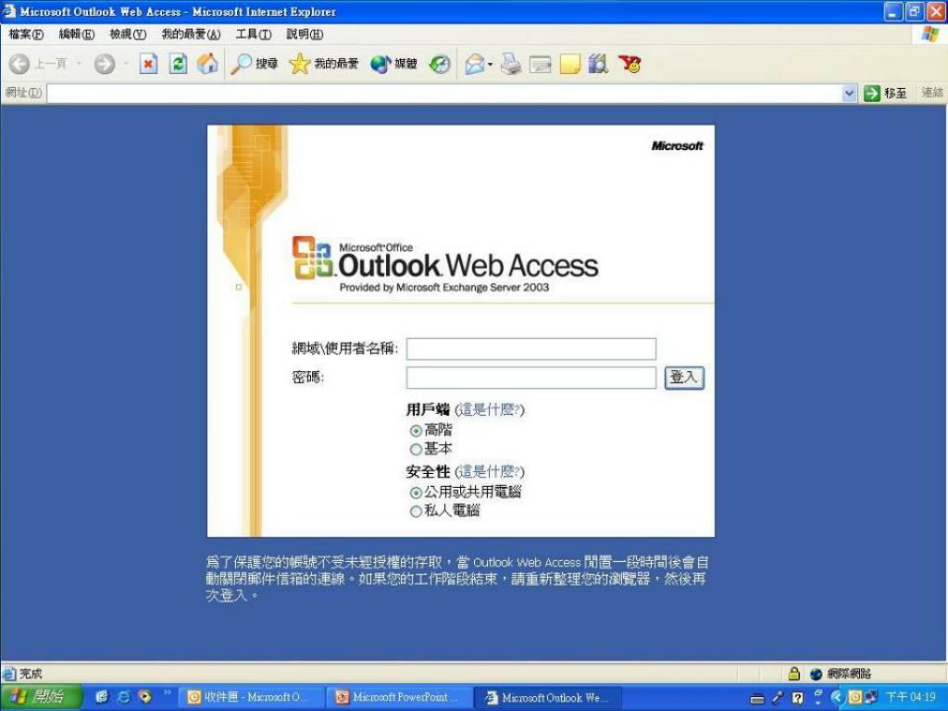Click the Edit page toolbar icon
Screen dimensions: 948x711
540,64
